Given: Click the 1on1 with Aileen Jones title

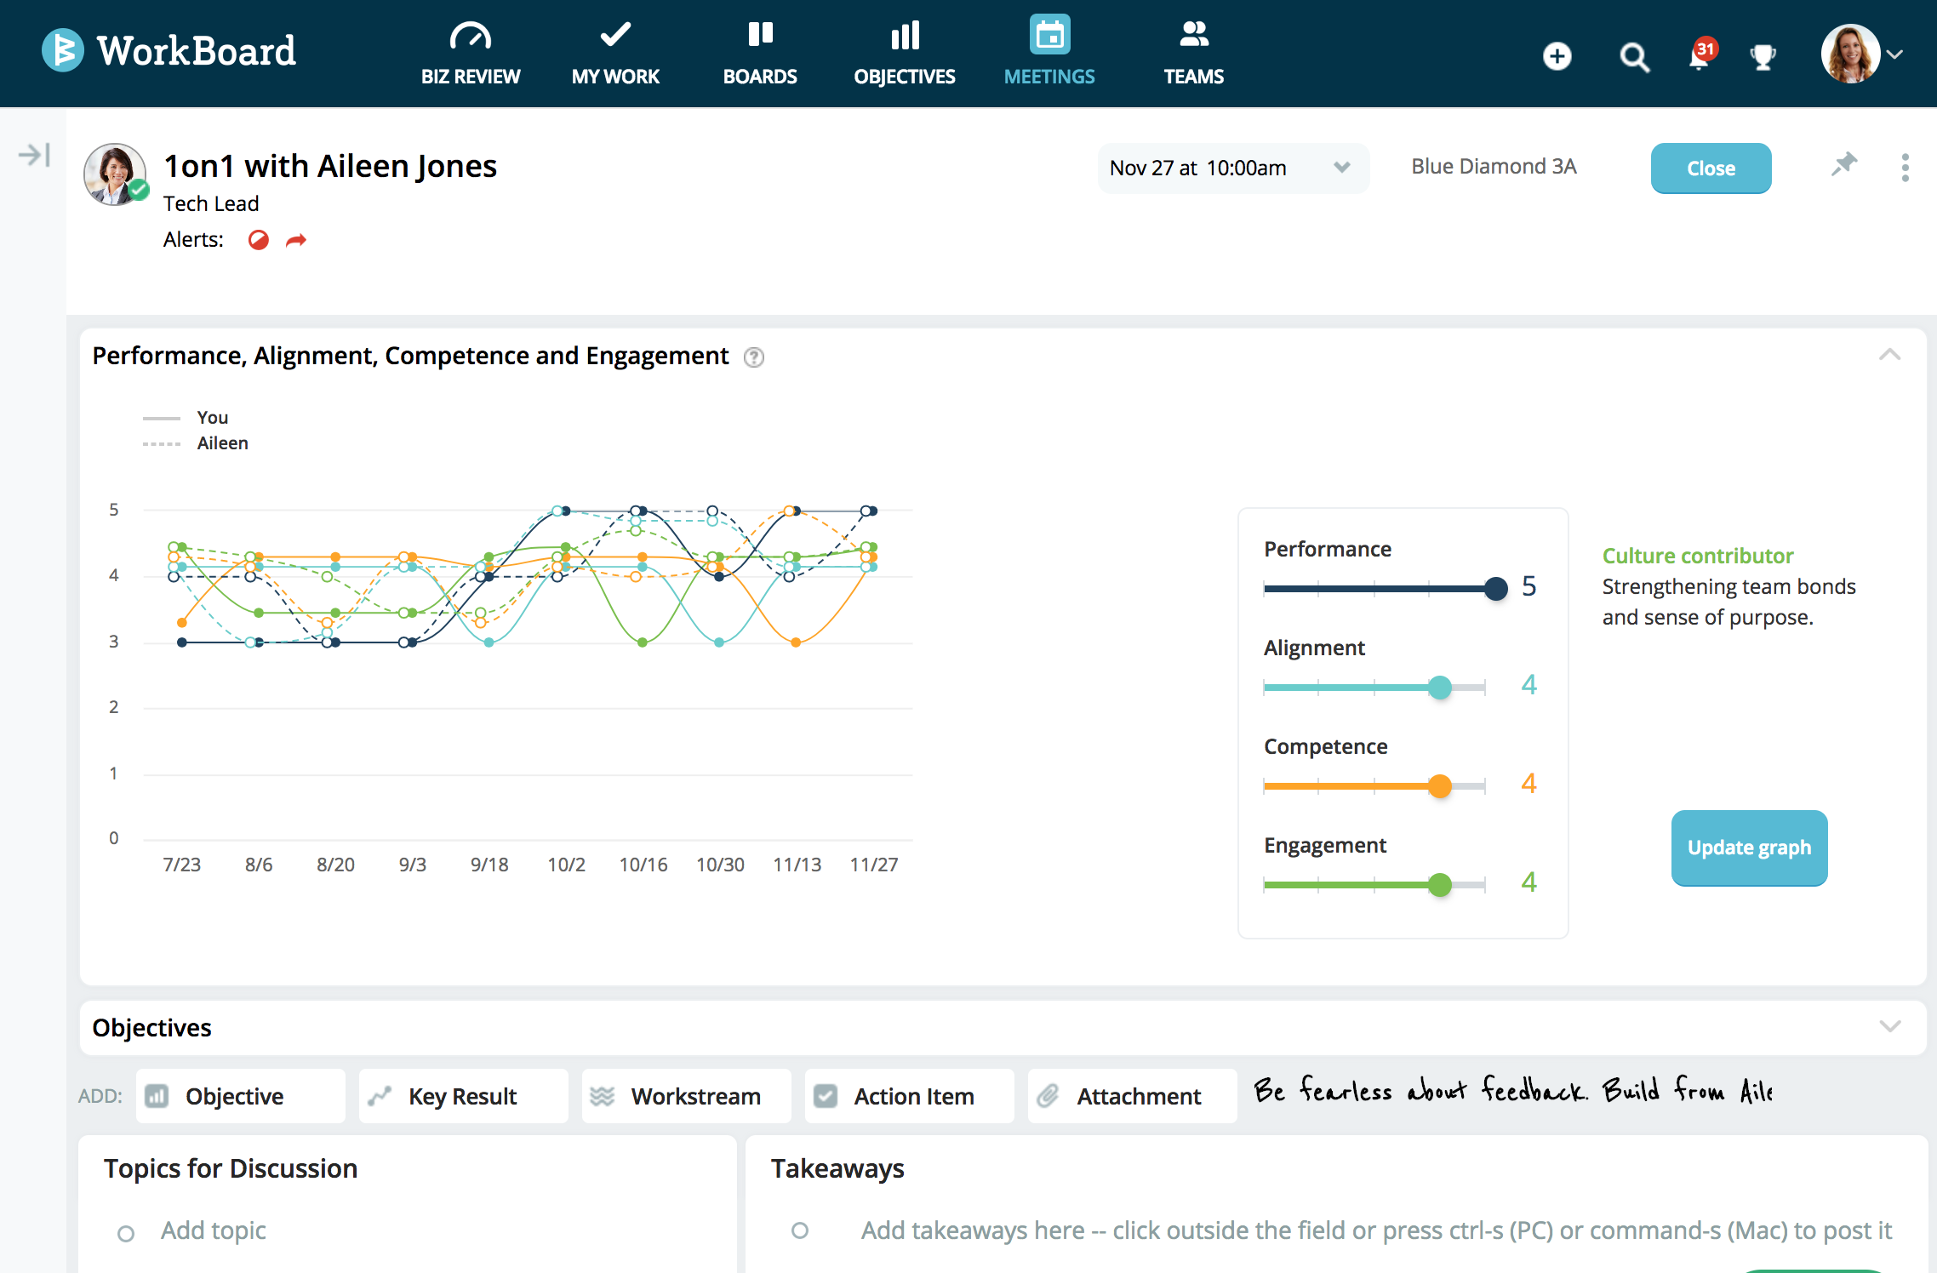Looking at the screenshot, I should point(330,166).
